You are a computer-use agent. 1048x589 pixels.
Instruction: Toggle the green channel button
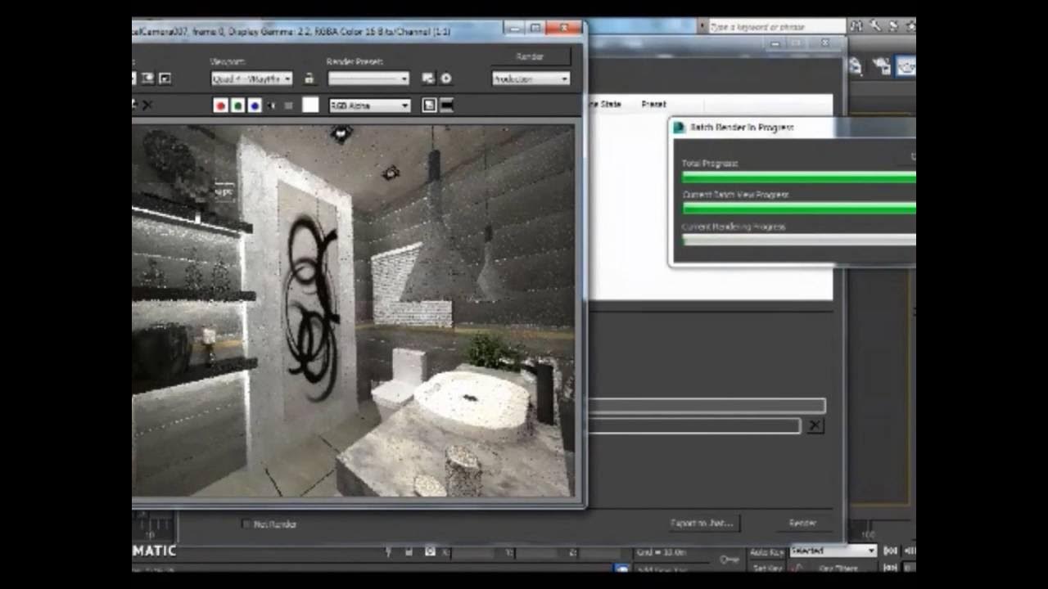click(237, 106)
